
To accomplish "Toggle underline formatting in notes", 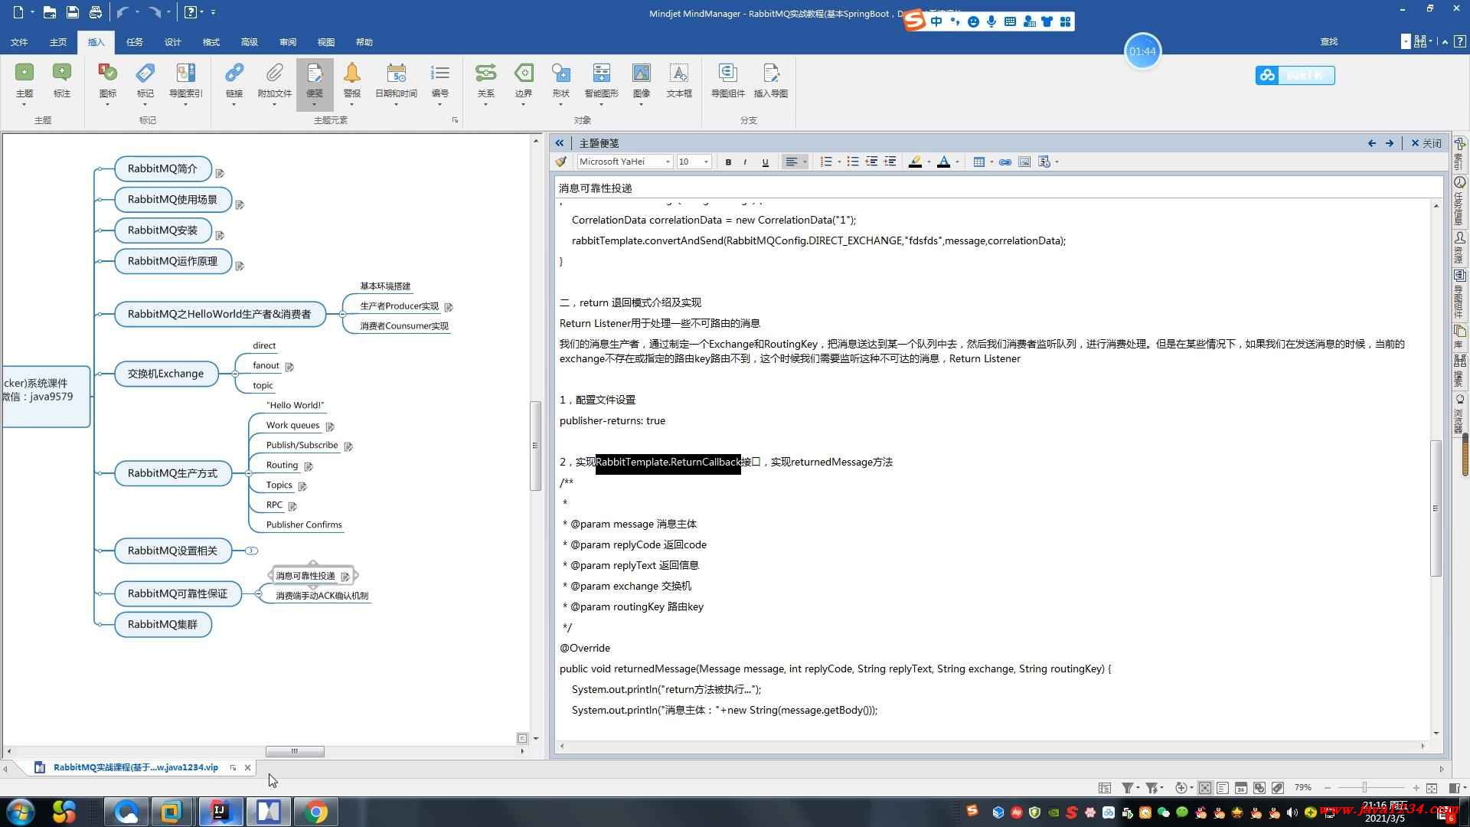I will pyautogui.click(x=765, y=162).
